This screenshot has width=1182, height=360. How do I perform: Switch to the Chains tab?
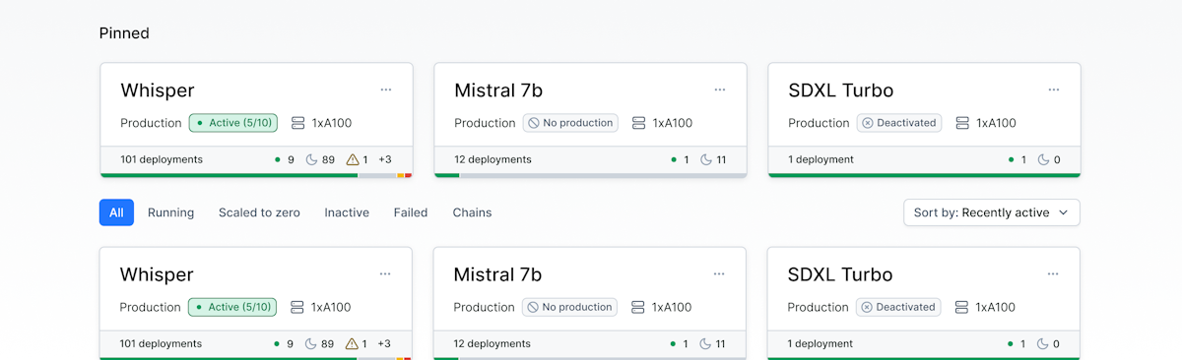pyautogui.click(x=472, y=212)
